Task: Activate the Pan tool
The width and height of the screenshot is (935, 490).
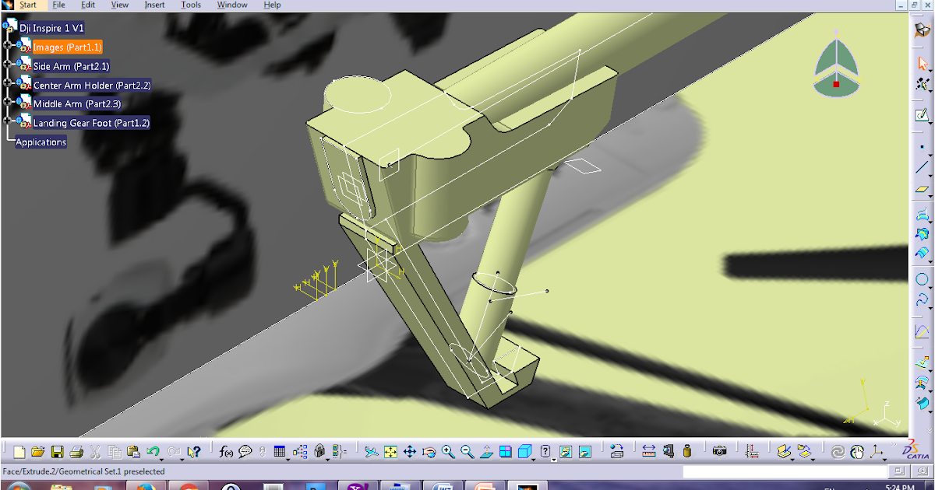Action: 410,450
